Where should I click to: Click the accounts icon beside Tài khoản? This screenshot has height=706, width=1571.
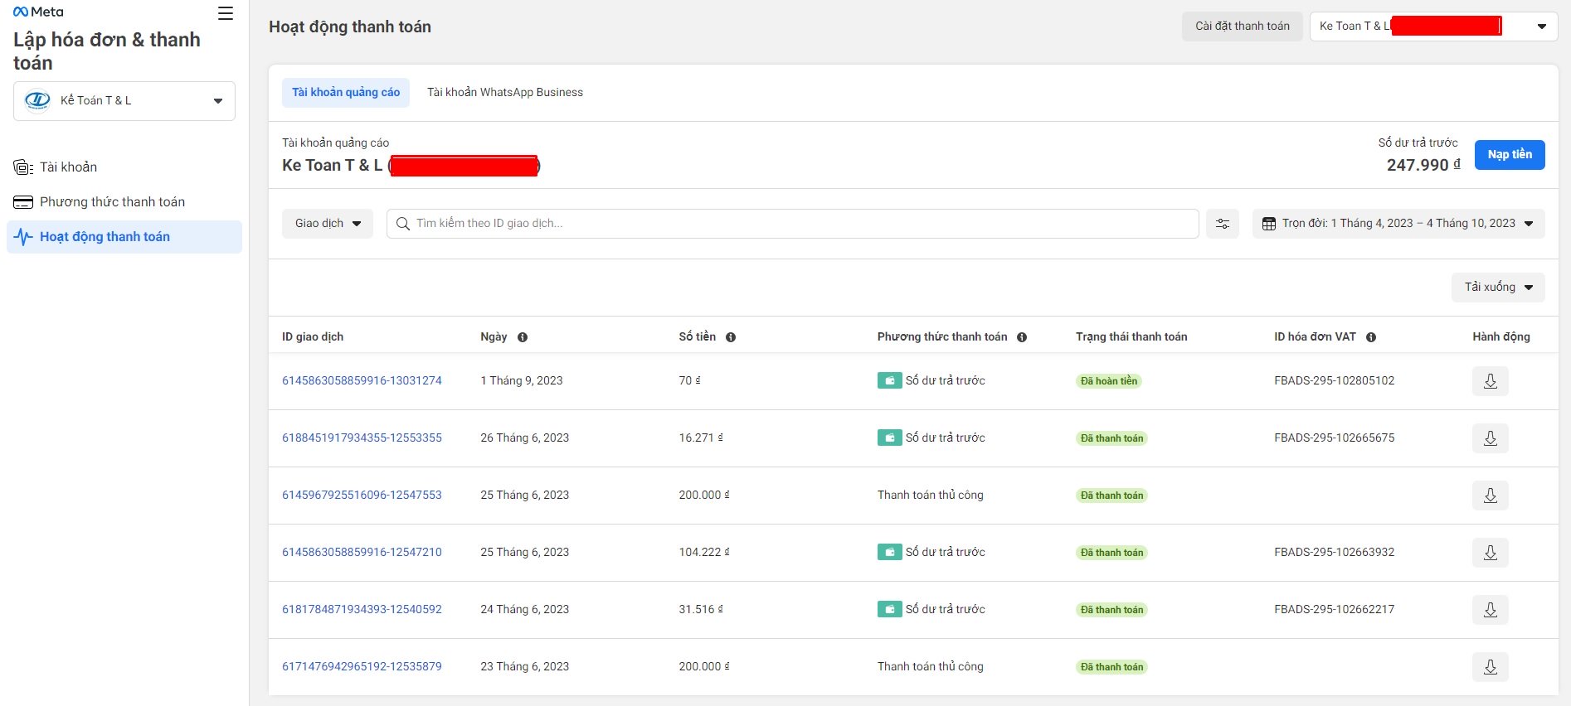tap(23, 167)
